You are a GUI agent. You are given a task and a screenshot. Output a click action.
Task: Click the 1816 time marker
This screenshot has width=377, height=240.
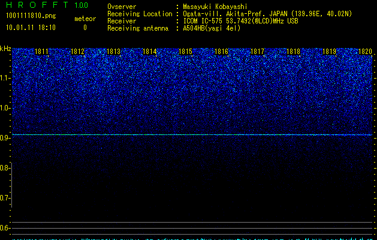pyautogui.click(x=221, y=52)
